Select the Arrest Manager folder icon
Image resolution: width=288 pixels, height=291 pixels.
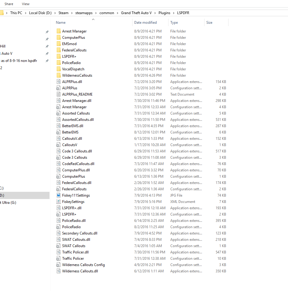click(59, 31)
